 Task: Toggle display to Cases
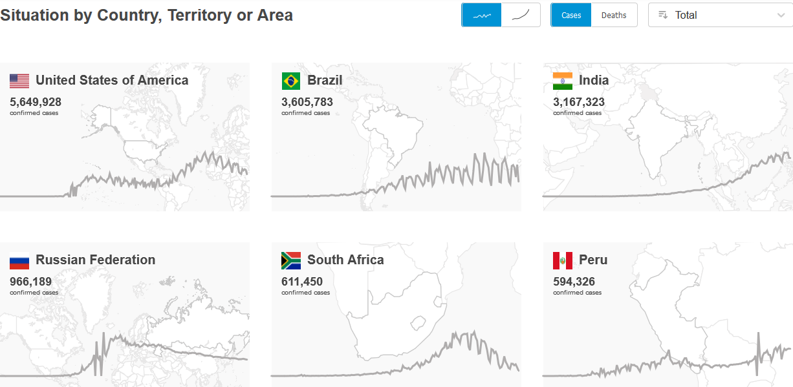571,15
